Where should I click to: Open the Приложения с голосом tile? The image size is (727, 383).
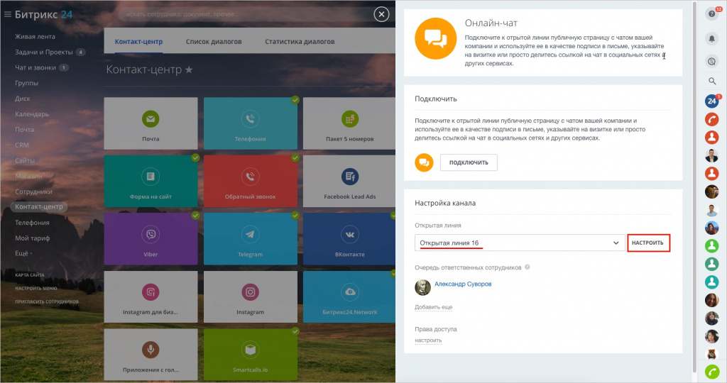pyautogui.click(x=151, y=355)
